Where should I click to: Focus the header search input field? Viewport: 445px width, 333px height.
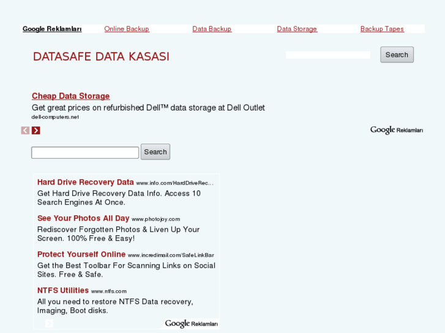pyautogui.click(x=328, y=55)
